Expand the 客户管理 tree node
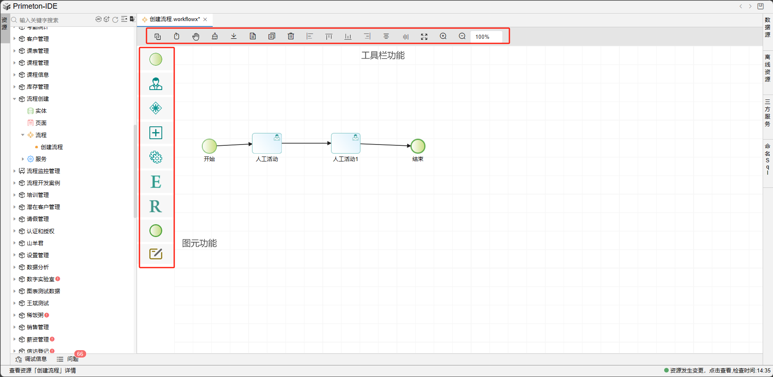Viewport: 773px width, 377px height. (14, 39)
